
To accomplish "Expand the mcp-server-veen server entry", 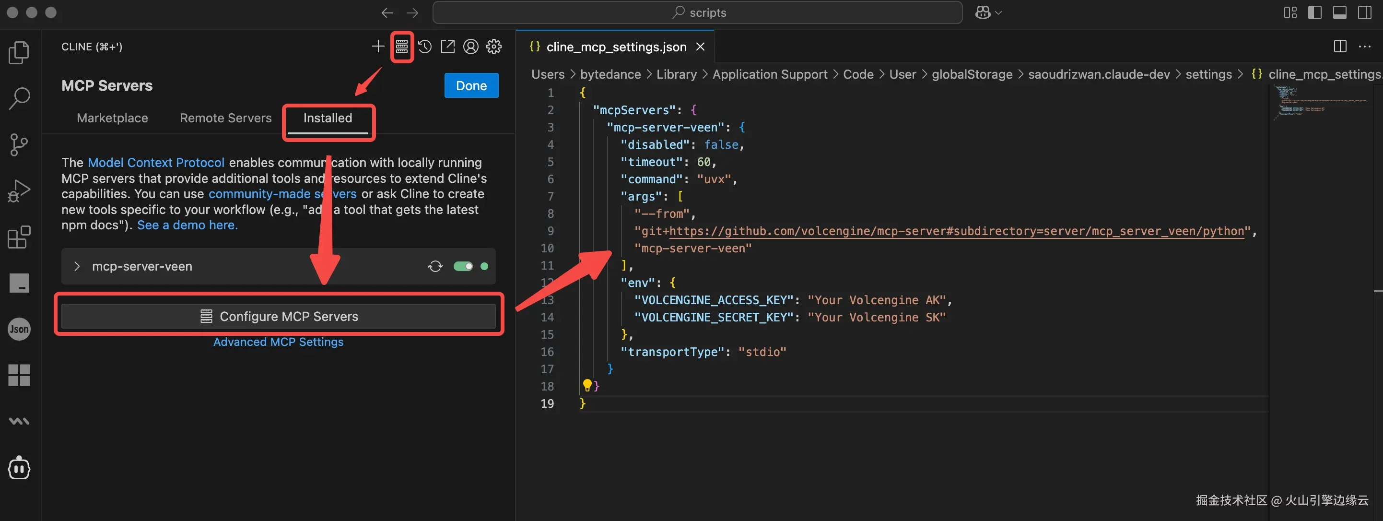I will [x=77, y=266].
